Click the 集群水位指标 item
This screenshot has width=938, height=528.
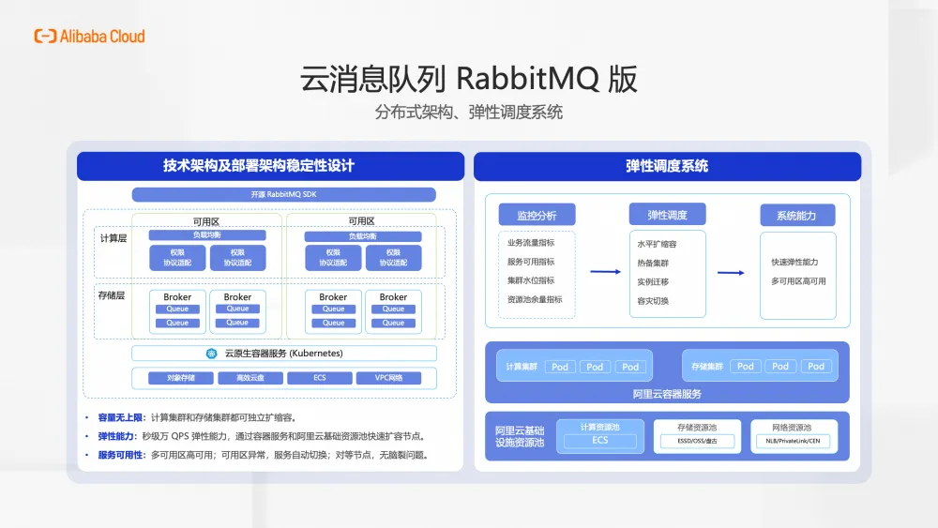pyautogui.click(x=531, y=280)
